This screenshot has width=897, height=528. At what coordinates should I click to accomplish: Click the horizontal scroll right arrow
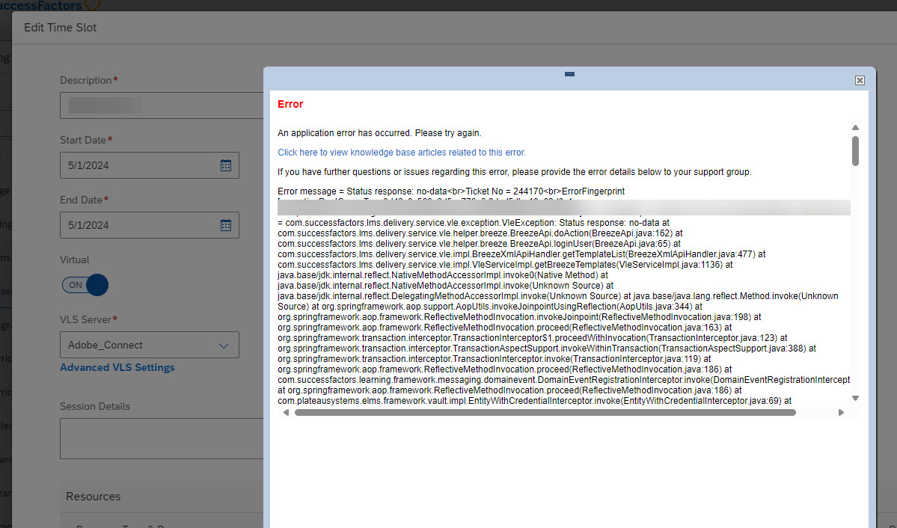[x=841, y=412]
